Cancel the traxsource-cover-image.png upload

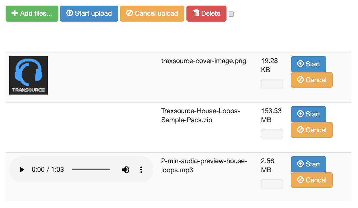[x=312, y=80]
